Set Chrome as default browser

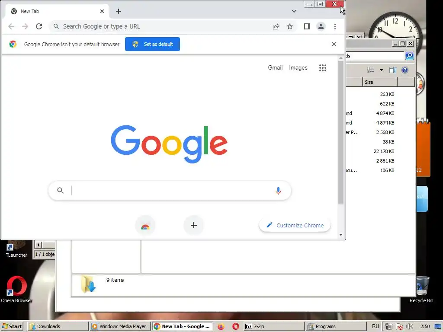(153, 45)
